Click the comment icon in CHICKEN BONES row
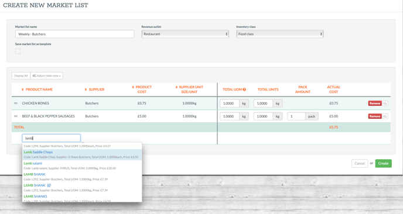 [385, 103]
